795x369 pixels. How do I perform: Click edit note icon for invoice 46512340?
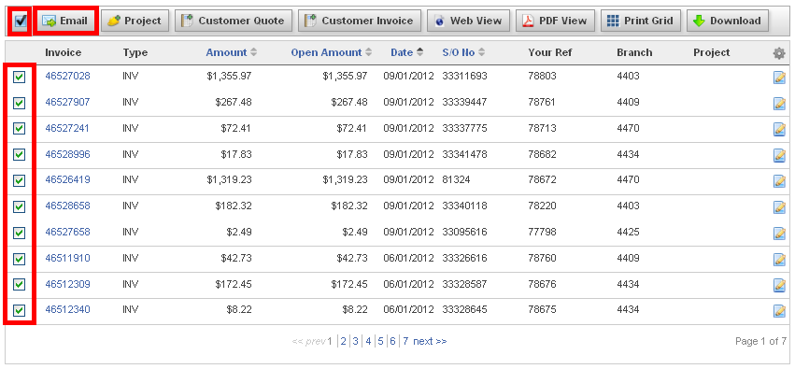[x=779, y=311]
